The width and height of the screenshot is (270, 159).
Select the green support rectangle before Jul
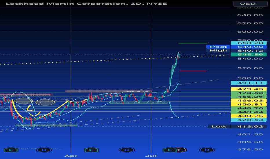tap(139, 103)
